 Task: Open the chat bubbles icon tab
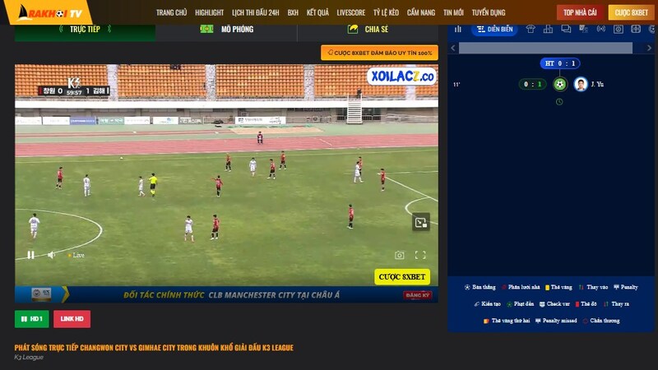[566, 29]
